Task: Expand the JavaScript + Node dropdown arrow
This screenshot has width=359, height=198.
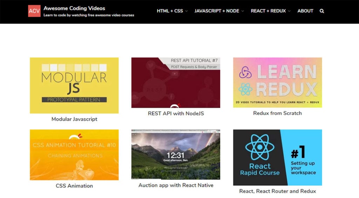Action: coord(243,11)
